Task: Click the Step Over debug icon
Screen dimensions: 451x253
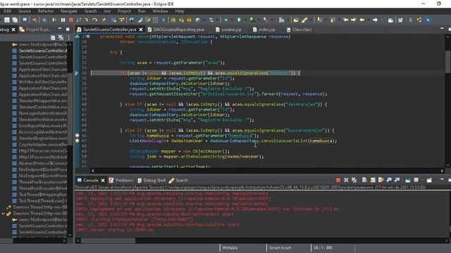Action: 94,20
